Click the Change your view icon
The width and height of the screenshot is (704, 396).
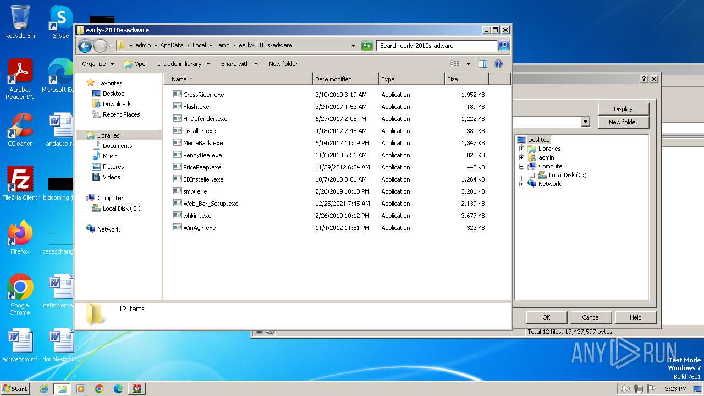point(455,64)
